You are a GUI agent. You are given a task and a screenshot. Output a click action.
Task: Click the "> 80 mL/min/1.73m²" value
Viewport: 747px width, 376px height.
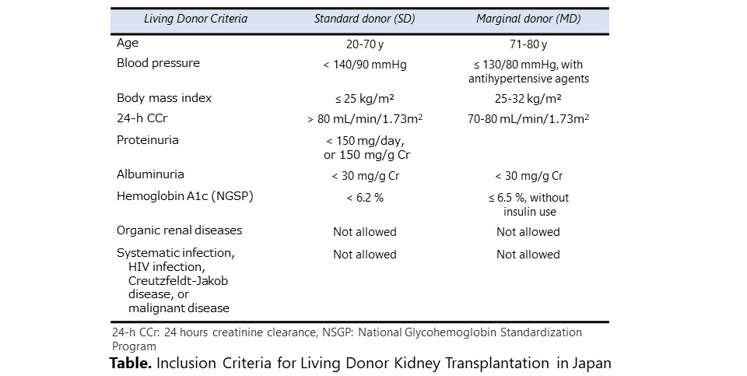[x=364, y=119]
